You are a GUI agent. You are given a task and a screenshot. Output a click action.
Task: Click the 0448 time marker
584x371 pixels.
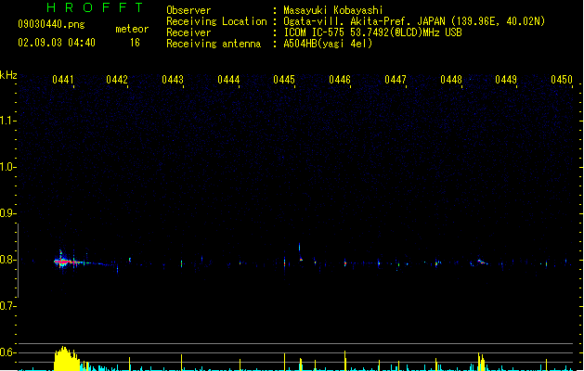451,80
